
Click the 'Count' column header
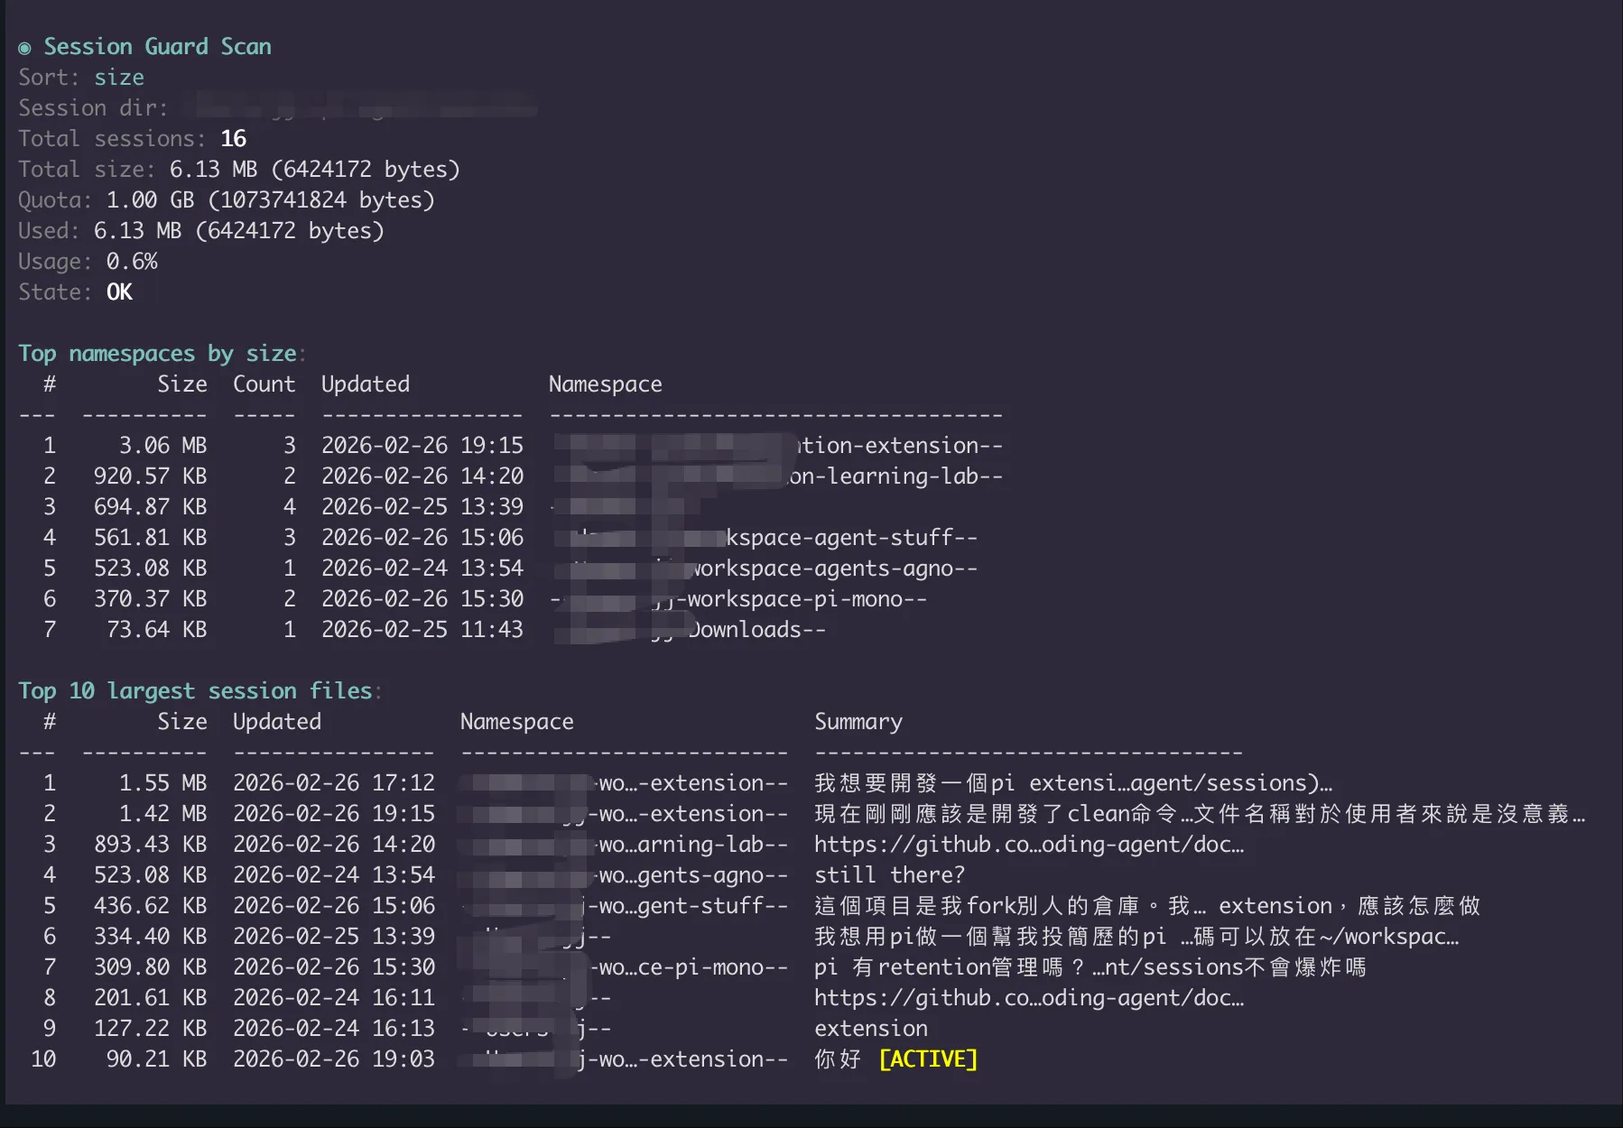click(264, 384)
